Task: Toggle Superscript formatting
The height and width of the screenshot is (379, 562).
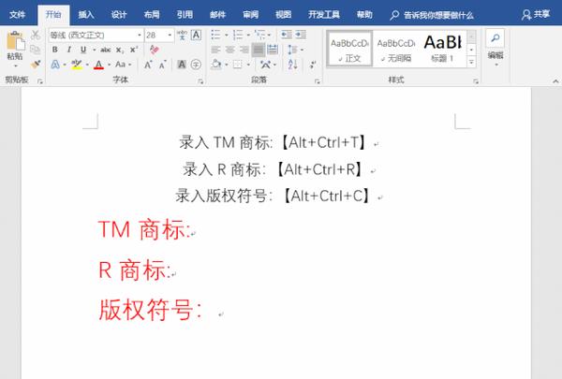Action: coord(134,50)
